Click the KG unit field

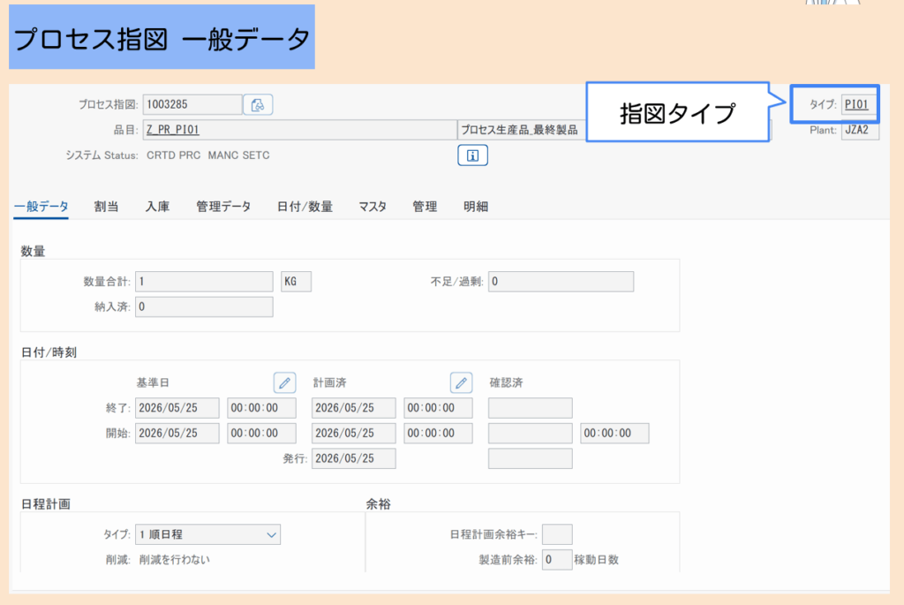(297, 282)
